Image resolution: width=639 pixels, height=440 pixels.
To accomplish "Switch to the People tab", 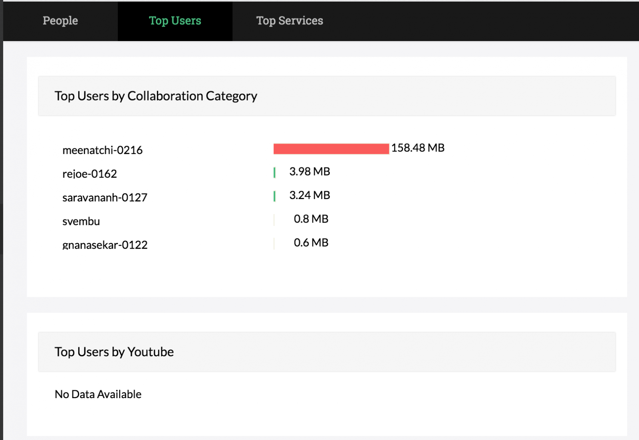I will [60, 21].
